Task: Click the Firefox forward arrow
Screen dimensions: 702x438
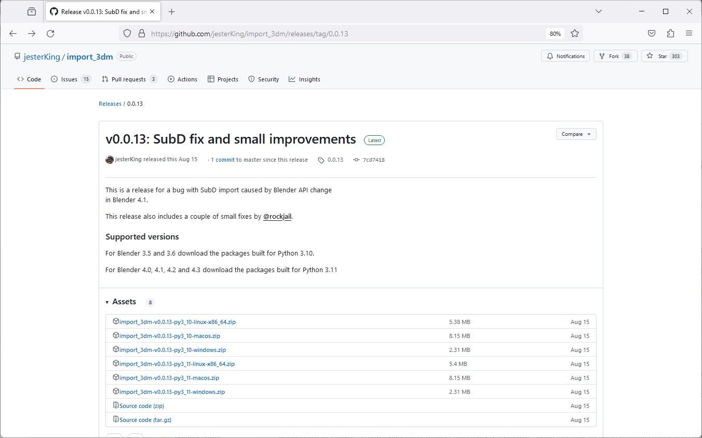Action: coord(32,33)
